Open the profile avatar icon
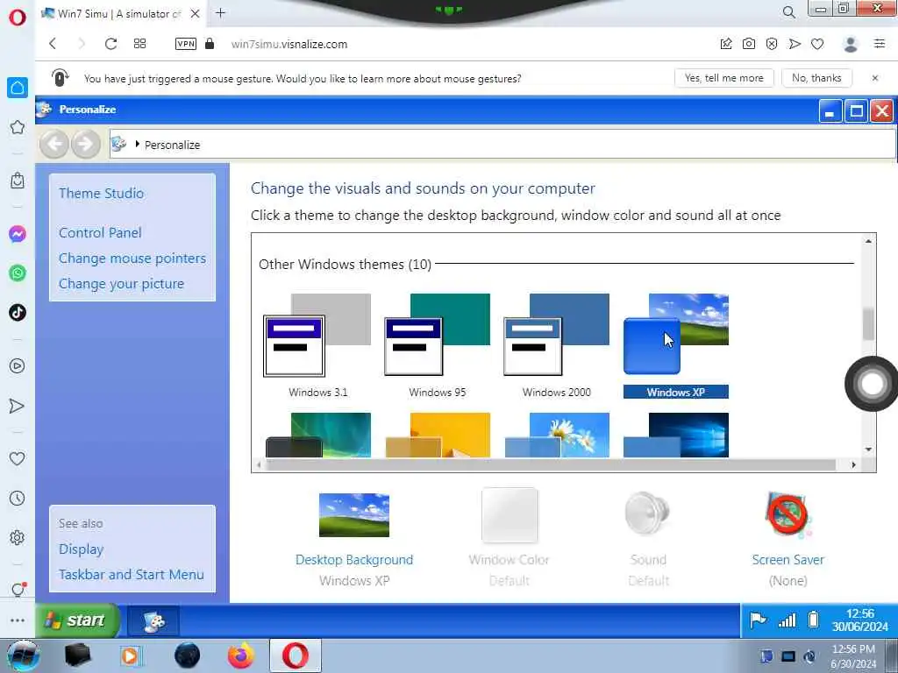Image resolution: width=898 pixels, height=673 pixels. [851, 44]
